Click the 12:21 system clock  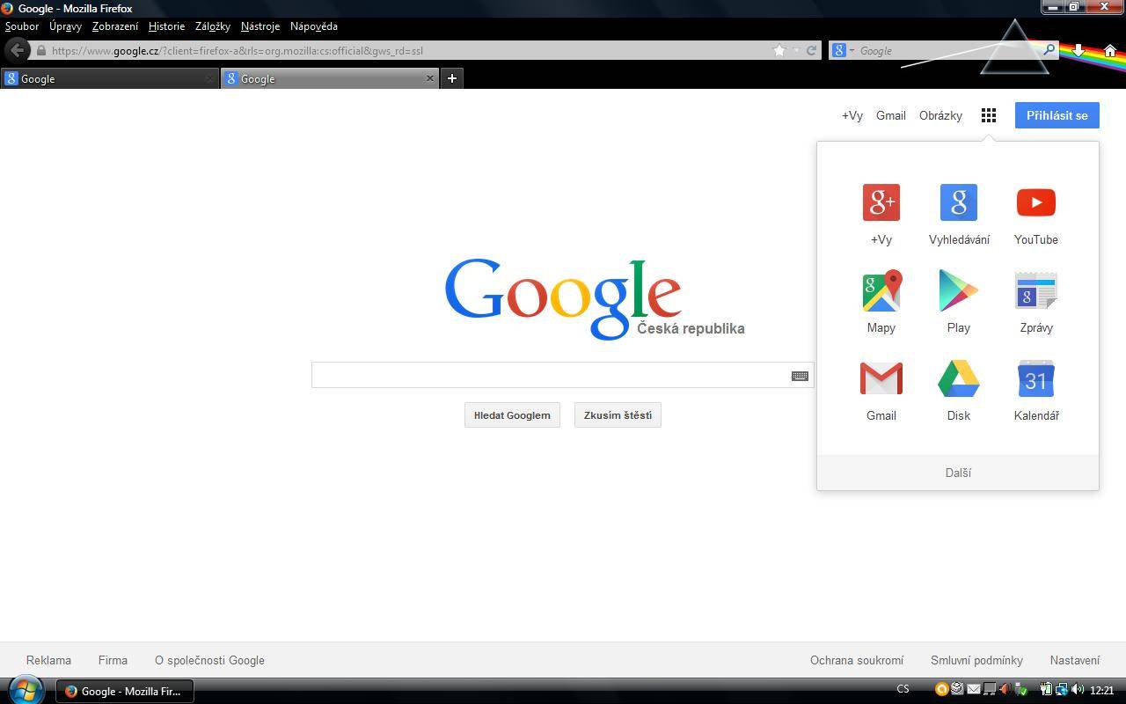(x=1102, y=690)
